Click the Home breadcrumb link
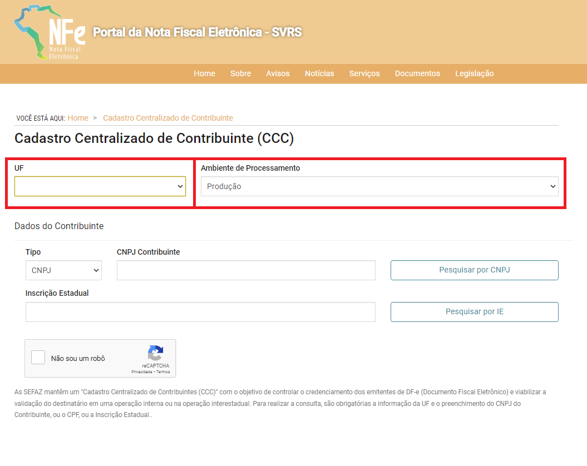 coord(78,118)
